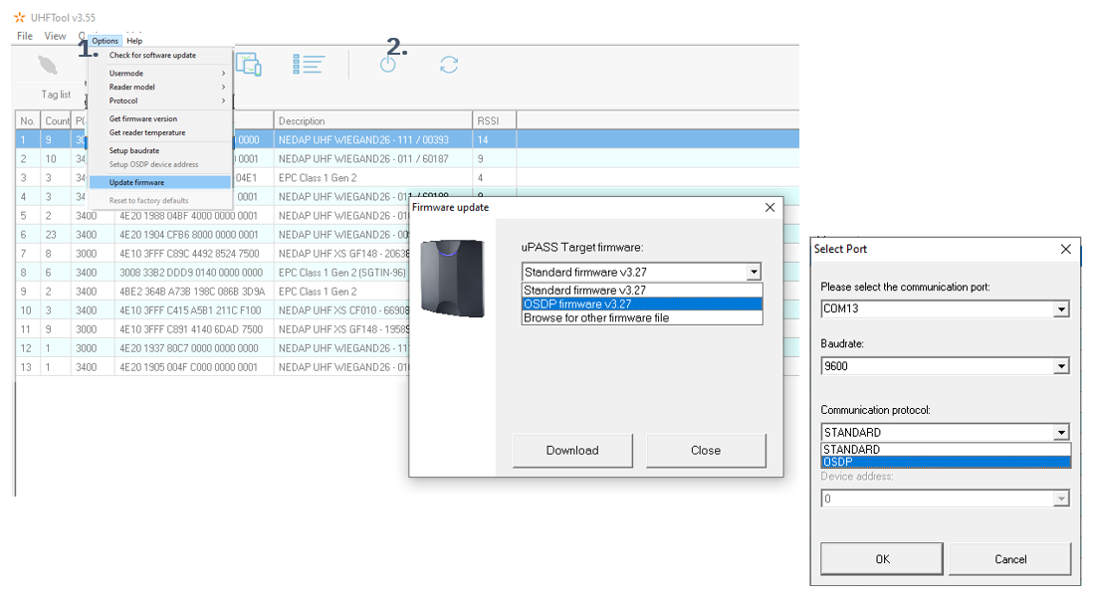Open the list view toolbar icon
The height and width of the screenshot is (603, 1096).
(309, 64)
